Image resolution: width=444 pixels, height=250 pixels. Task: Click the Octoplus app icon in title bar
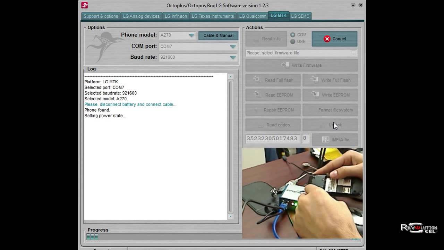coord(84,5)
